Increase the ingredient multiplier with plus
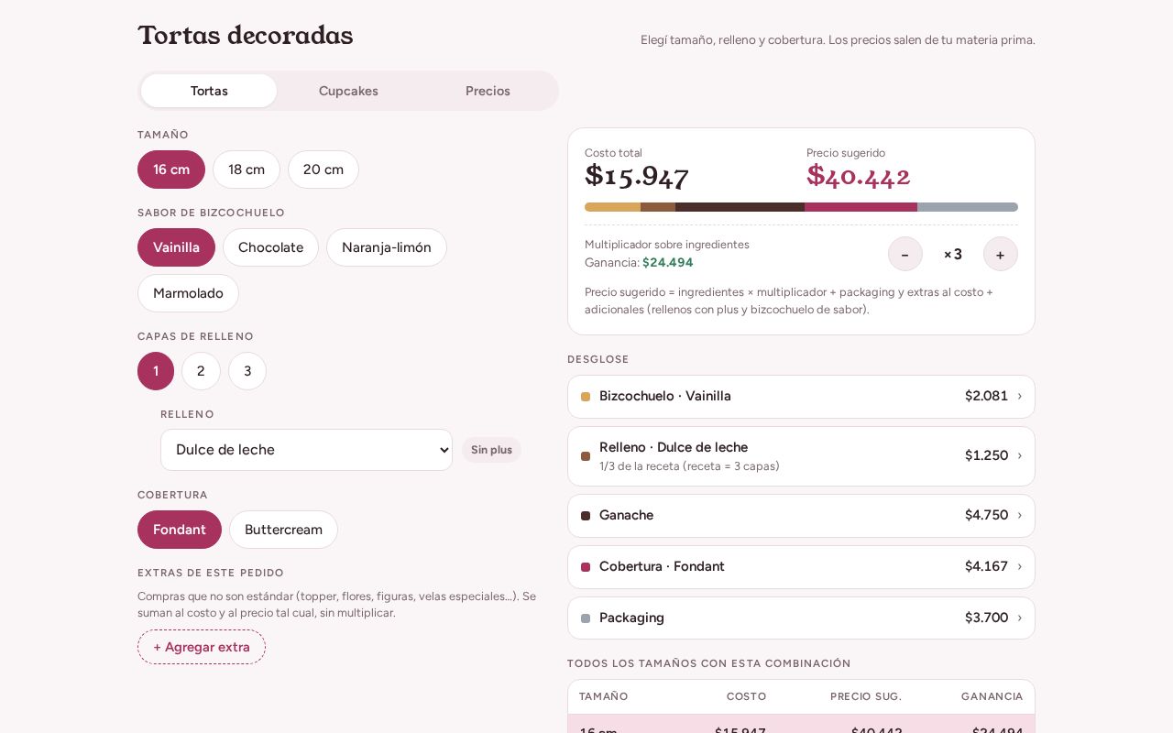This screenshot has height=733, width=1173. click(x=1001, y=254)
